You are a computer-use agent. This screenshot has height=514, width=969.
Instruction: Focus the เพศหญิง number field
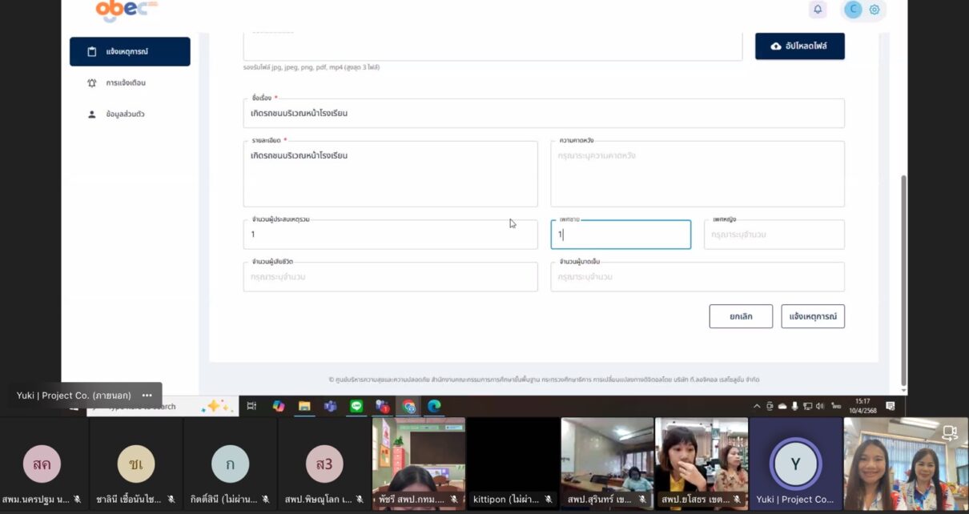(x=774, y=235)
